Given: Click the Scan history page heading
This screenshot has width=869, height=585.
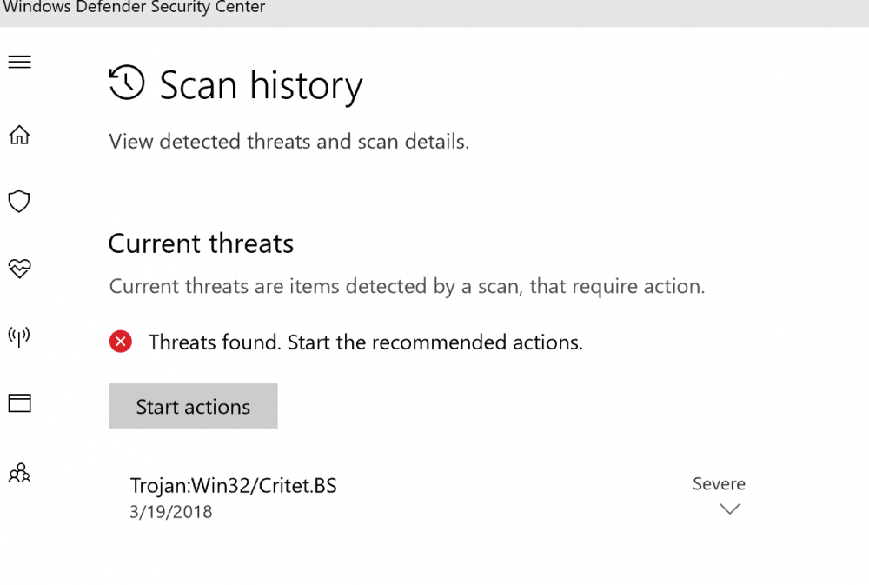Looking at the screenshot, I should click(x=261, y=85).
